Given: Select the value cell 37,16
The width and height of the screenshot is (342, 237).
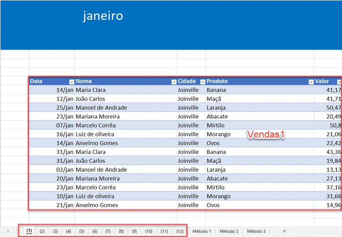Looking at the screenshot, I should (328, 187).
